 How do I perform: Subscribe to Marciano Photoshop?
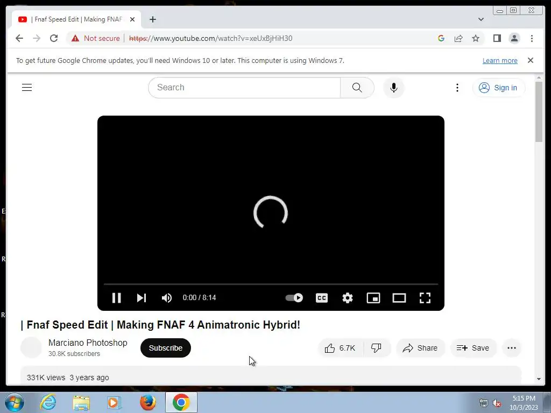pos(166,348)
